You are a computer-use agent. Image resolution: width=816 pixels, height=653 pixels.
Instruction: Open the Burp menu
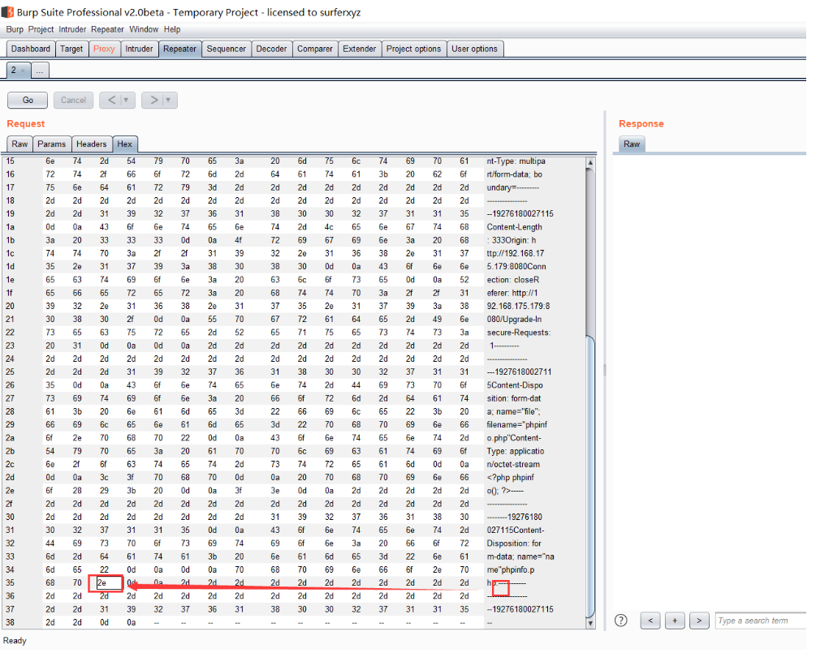15,30
